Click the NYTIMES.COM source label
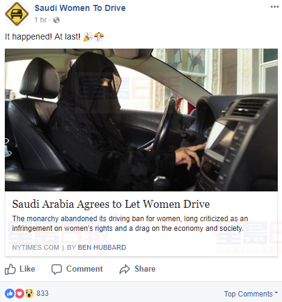This screenshot has height=302, width=282. point(36,247)
